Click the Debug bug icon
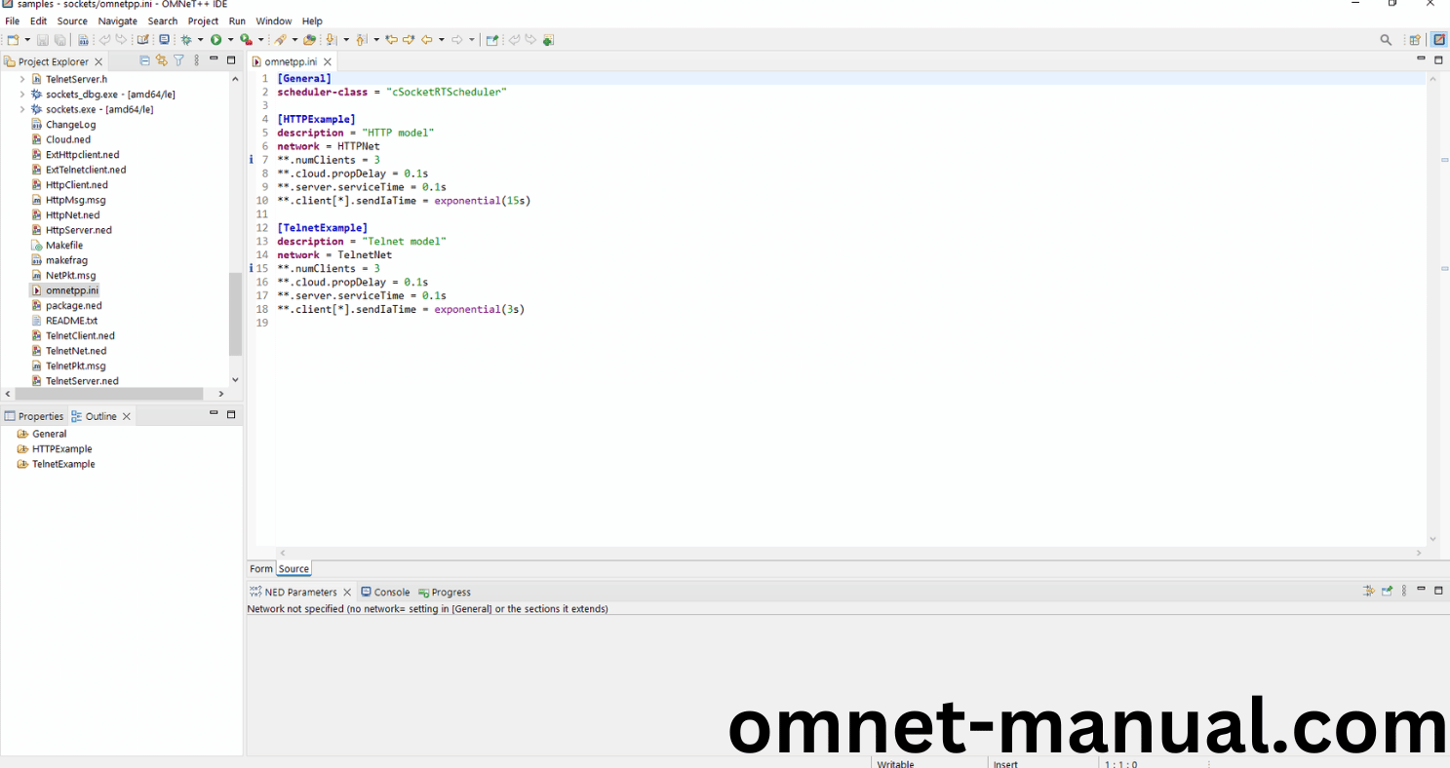 pos(185,40)
